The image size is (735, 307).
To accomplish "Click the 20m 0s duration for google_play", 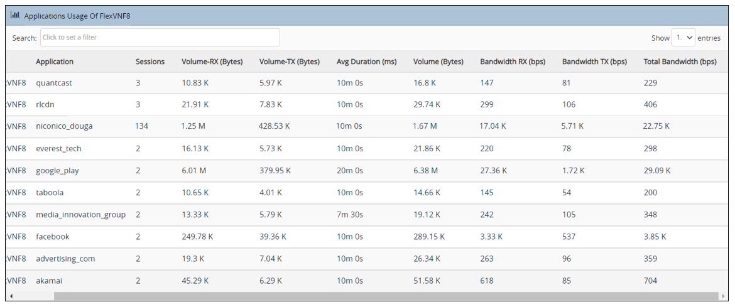I will 350,171.
